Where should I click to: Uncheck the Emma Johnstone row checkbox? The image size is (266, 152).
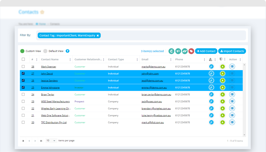23,87
